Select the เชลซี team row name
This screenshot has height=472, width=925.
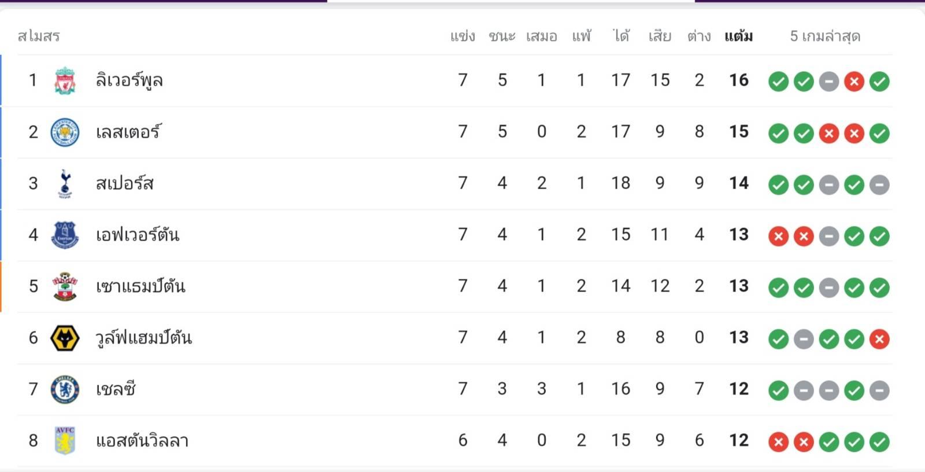coord(116,389)
